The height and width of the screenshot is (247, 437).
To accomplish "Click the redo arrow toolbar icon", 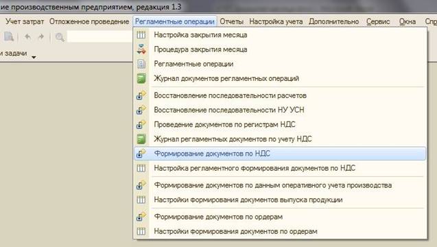I will click(41, 36).
